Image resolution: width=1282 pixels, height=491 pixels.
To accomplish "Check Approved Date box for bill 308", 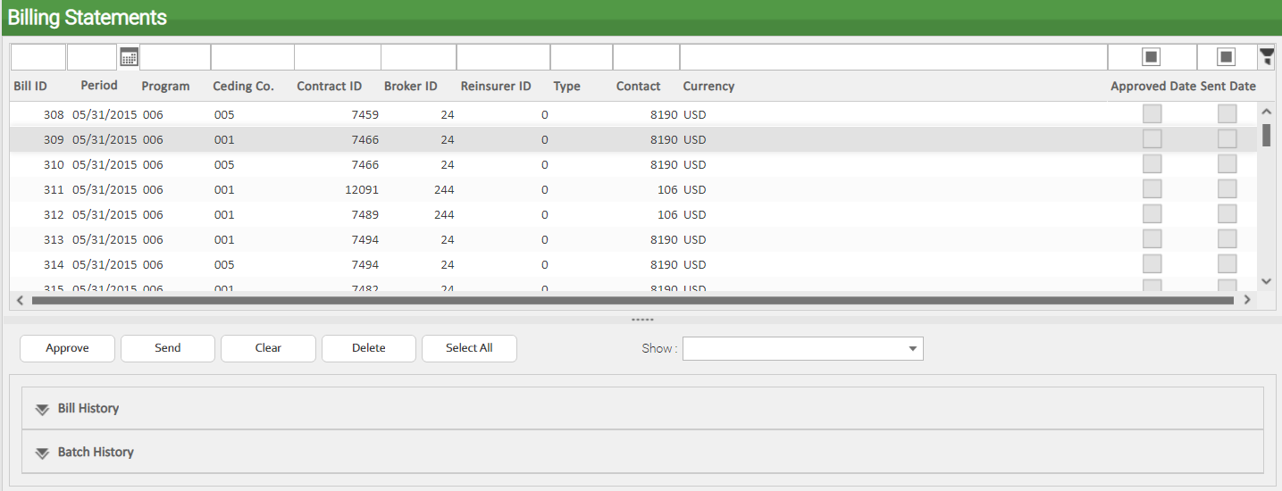I will 1152,114.
